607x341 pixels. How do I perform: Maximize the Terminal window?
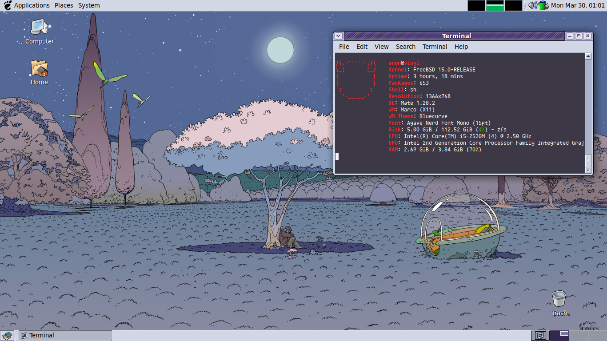pos(579,36)
